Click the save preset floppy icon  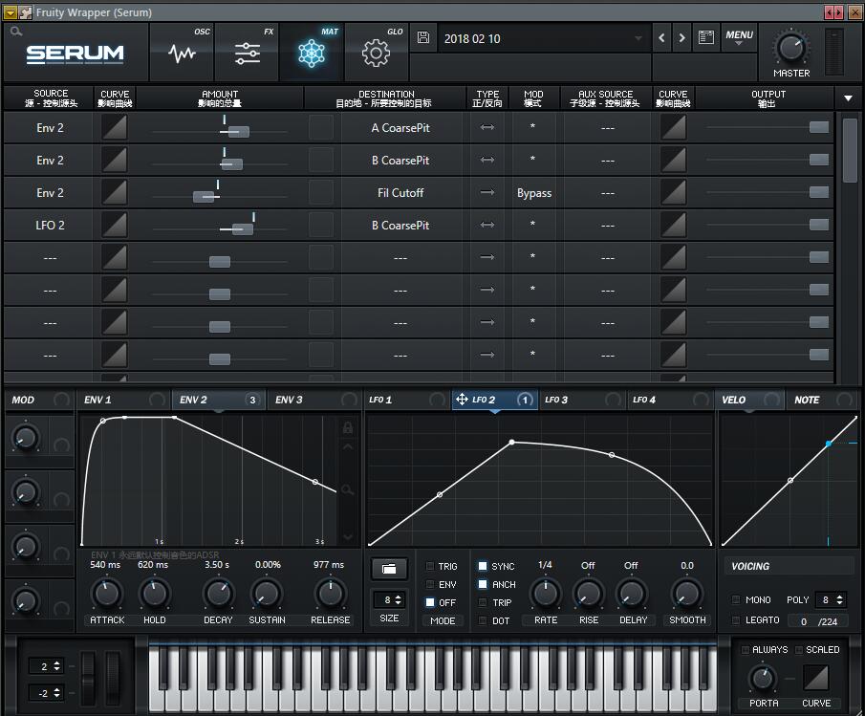coord(423,37)
